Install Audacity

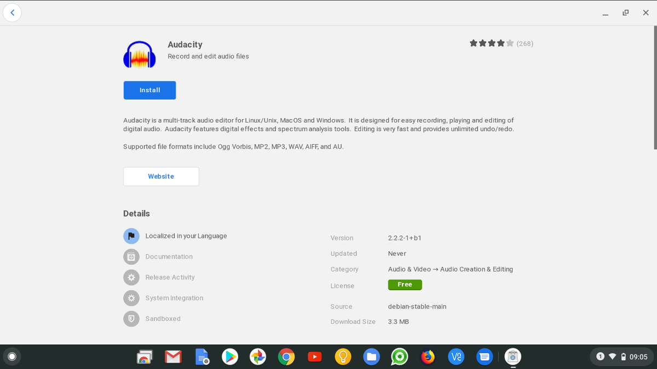[149, 90]
